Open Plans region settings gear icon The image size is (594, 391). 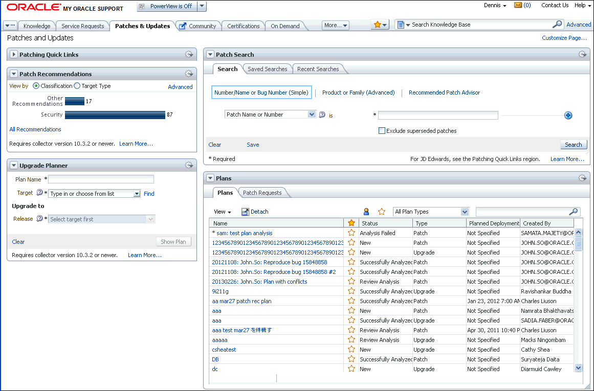pos(582,178)
